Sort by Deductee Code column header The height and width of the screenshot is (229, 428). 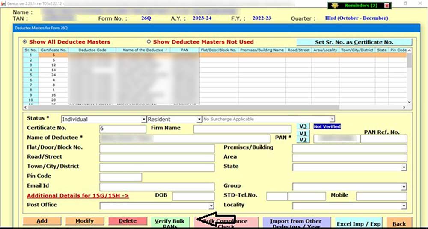pos(92,50)
